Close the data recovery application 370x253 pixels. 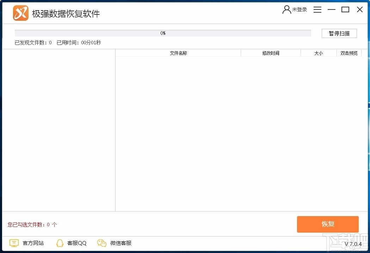tap(360, 10)
